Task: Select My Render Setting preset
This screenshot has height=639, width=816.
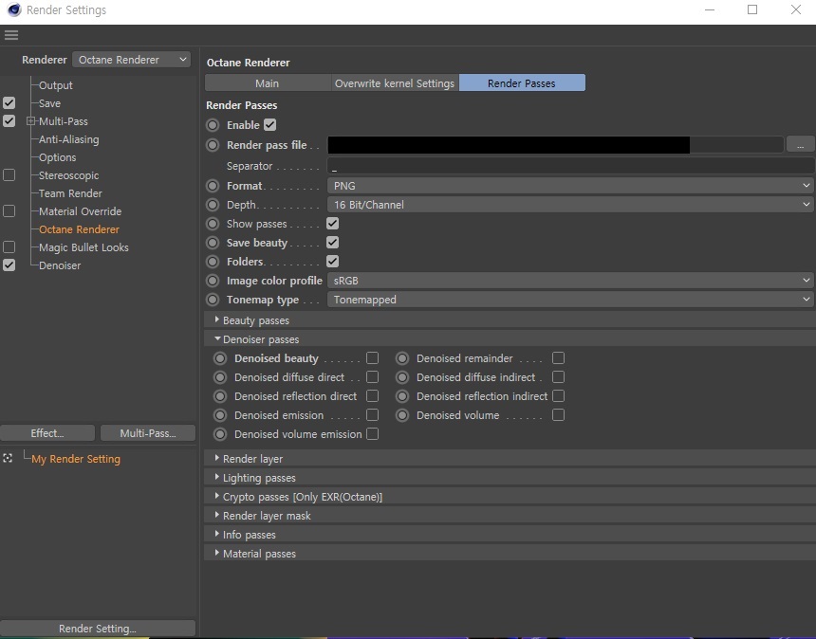Action: click(76, 459)
